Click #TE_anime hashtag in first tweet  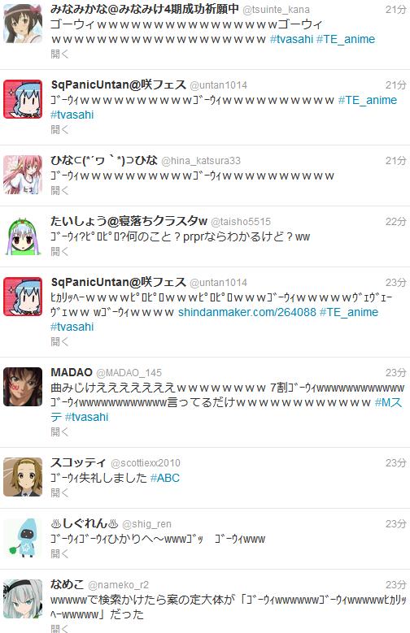pyautogui.click(x=346, y=39)
